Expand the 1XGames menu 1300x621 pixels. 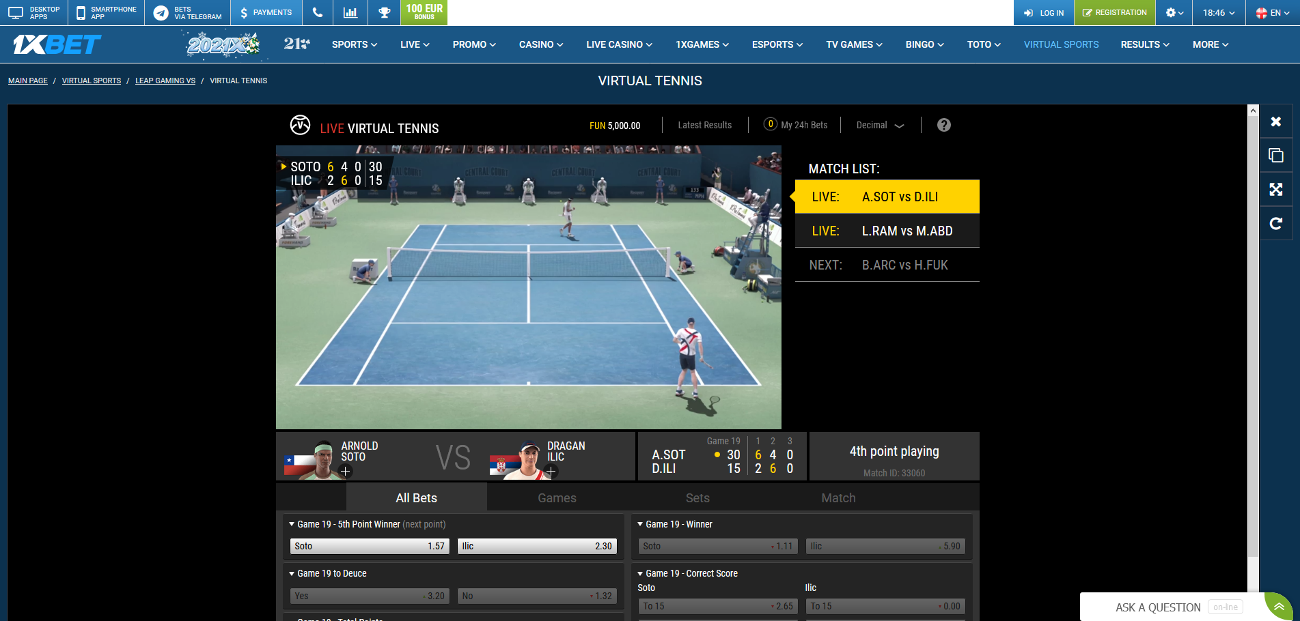702,45
